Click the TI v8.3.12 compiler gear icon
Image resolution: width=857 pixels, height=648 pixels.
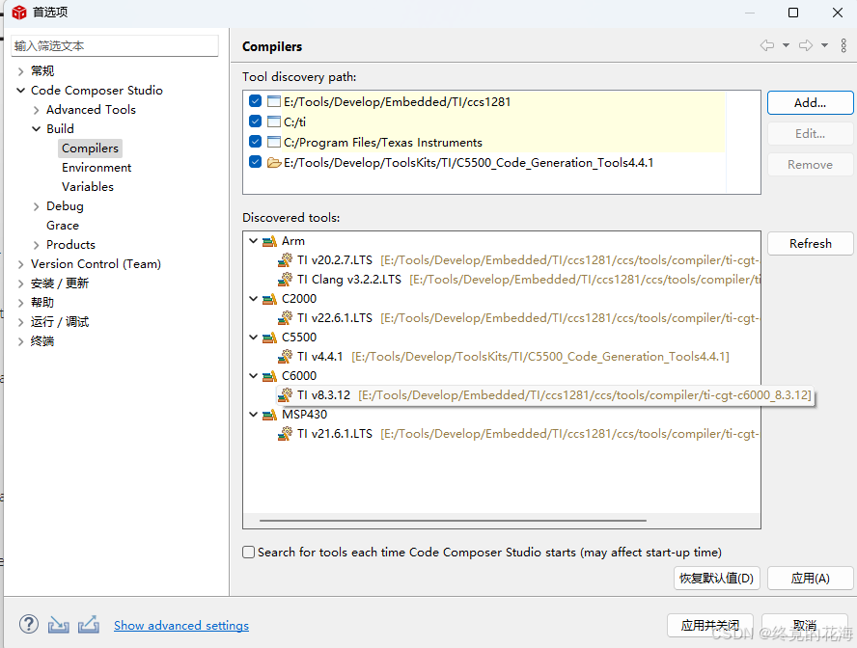pos(285,395)
